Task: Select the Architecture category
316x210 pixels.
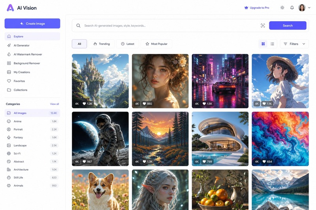Action: (32, 169)
